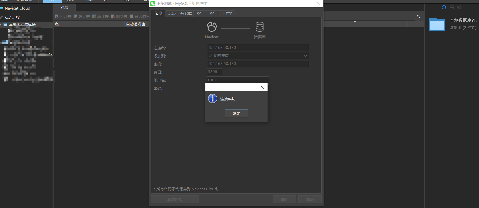Click the 密码: label
Viewport: 479px width, 208px height.
click(x=158, y=88)
